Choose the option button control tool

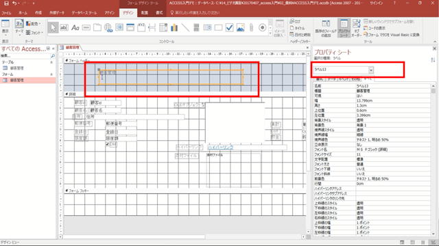(262, 27)
